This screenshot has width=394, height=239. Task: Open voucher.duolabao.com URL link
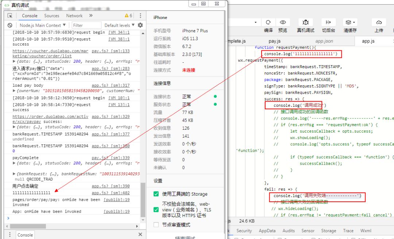click(x=50, y=54)
